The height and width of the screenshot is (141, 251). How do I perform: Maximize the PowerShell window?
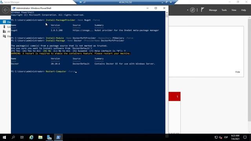[x=156, y=8]
